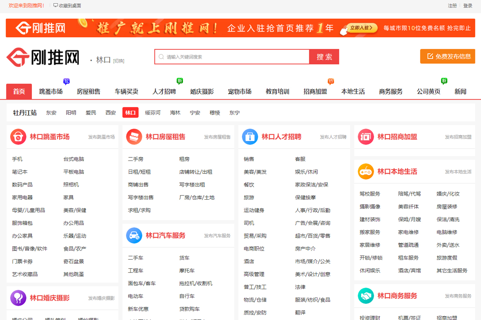Click the 林口跳蚤市场 shopping bag icon

(19, 136)
